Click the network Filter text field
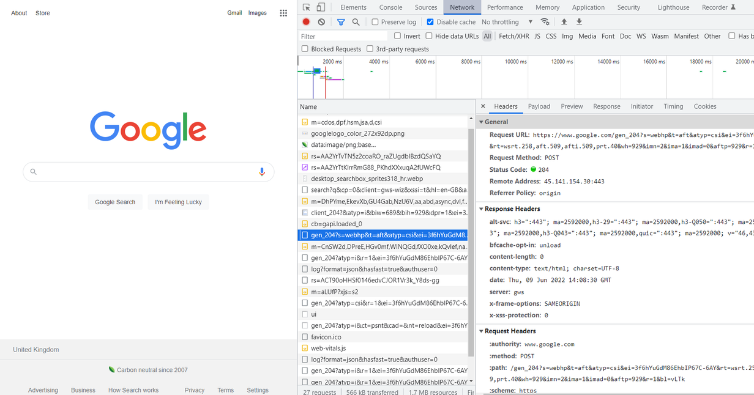This screenshot has width=754, height=395. click(343, 36)
